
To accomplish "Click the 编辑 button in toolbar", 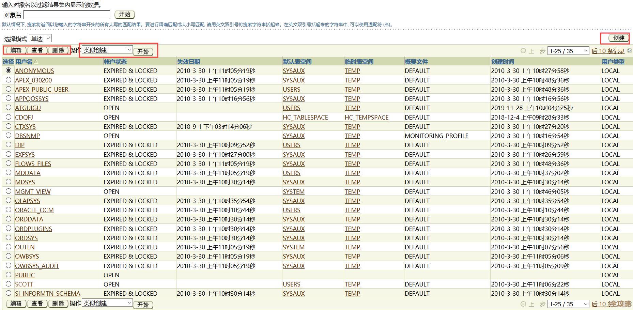I will pos(16,50).
